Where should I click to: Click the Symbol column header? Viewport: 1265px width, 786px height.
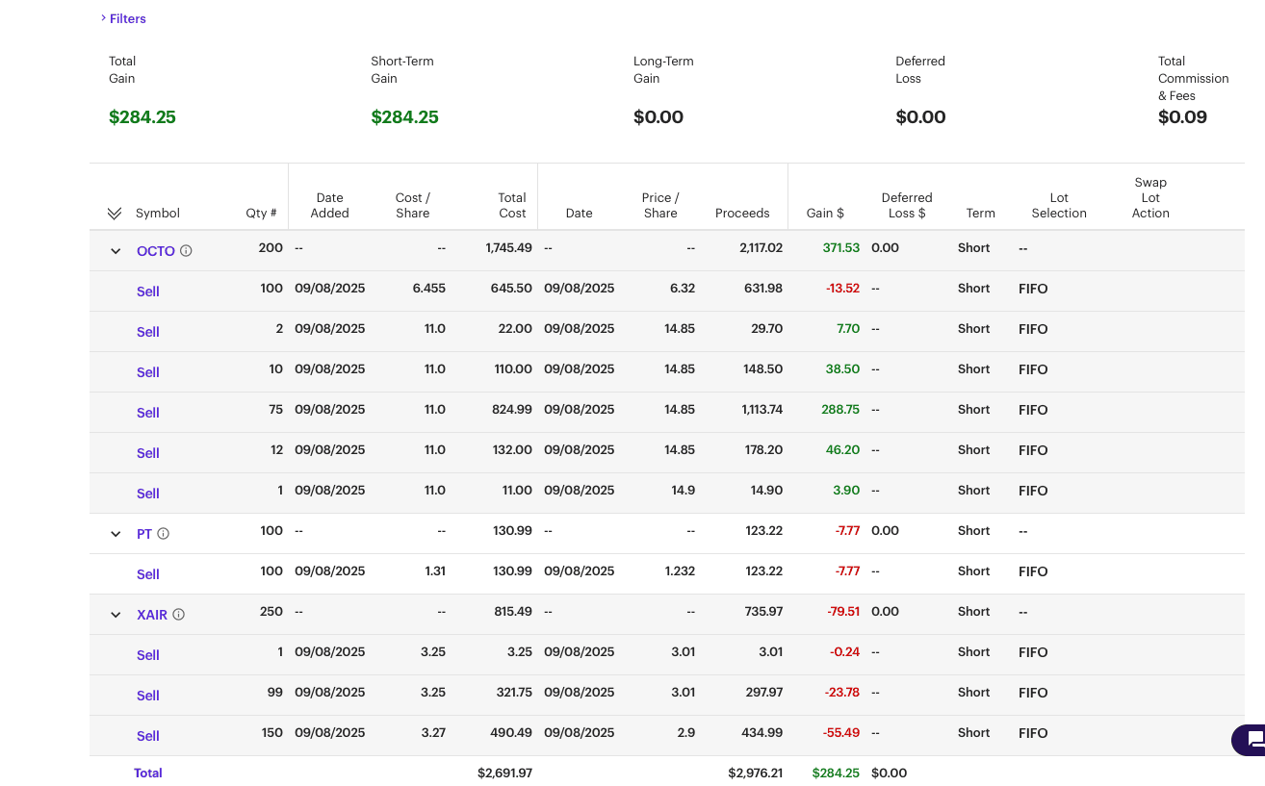pos(157,214)
